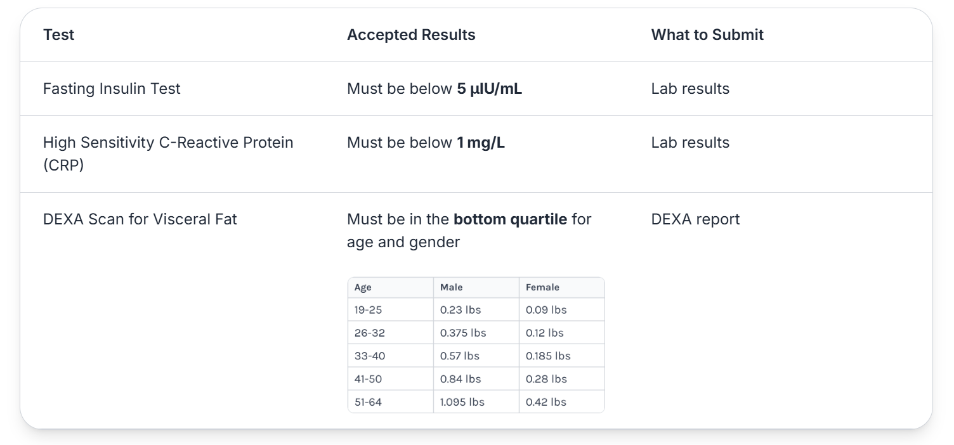Click the Male header in nested table
The width and height of the screenshot is (954, 445).
click(x=452, y=287)
